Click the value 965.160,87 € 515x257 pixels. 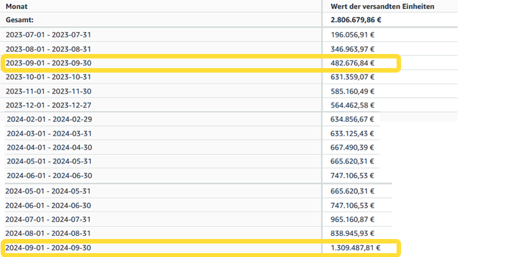point(352,219)
